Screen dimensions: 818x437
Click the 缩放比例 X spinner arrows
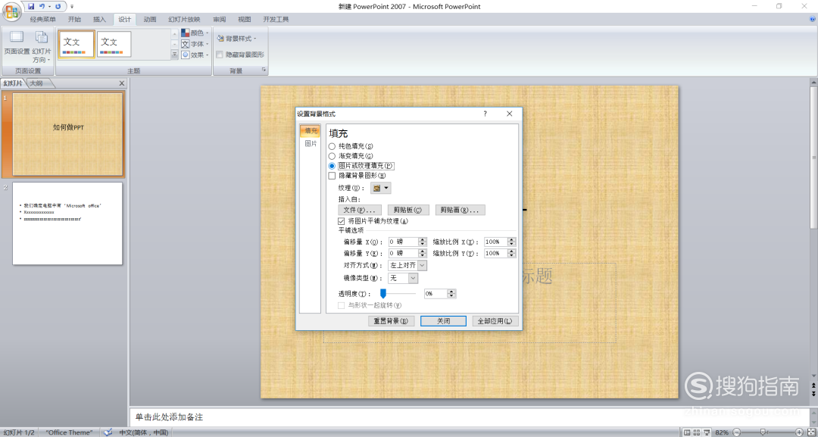coord(511,242)
